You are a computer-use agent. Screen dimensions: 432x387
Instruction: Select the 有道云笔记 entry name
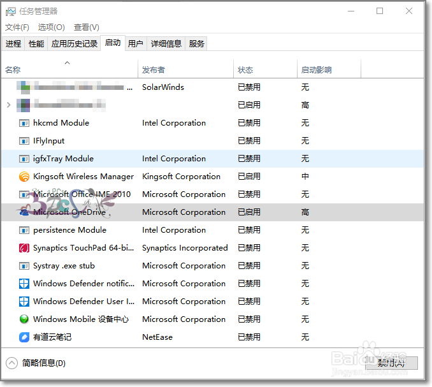pyautogui.click(x=52, y=337)
